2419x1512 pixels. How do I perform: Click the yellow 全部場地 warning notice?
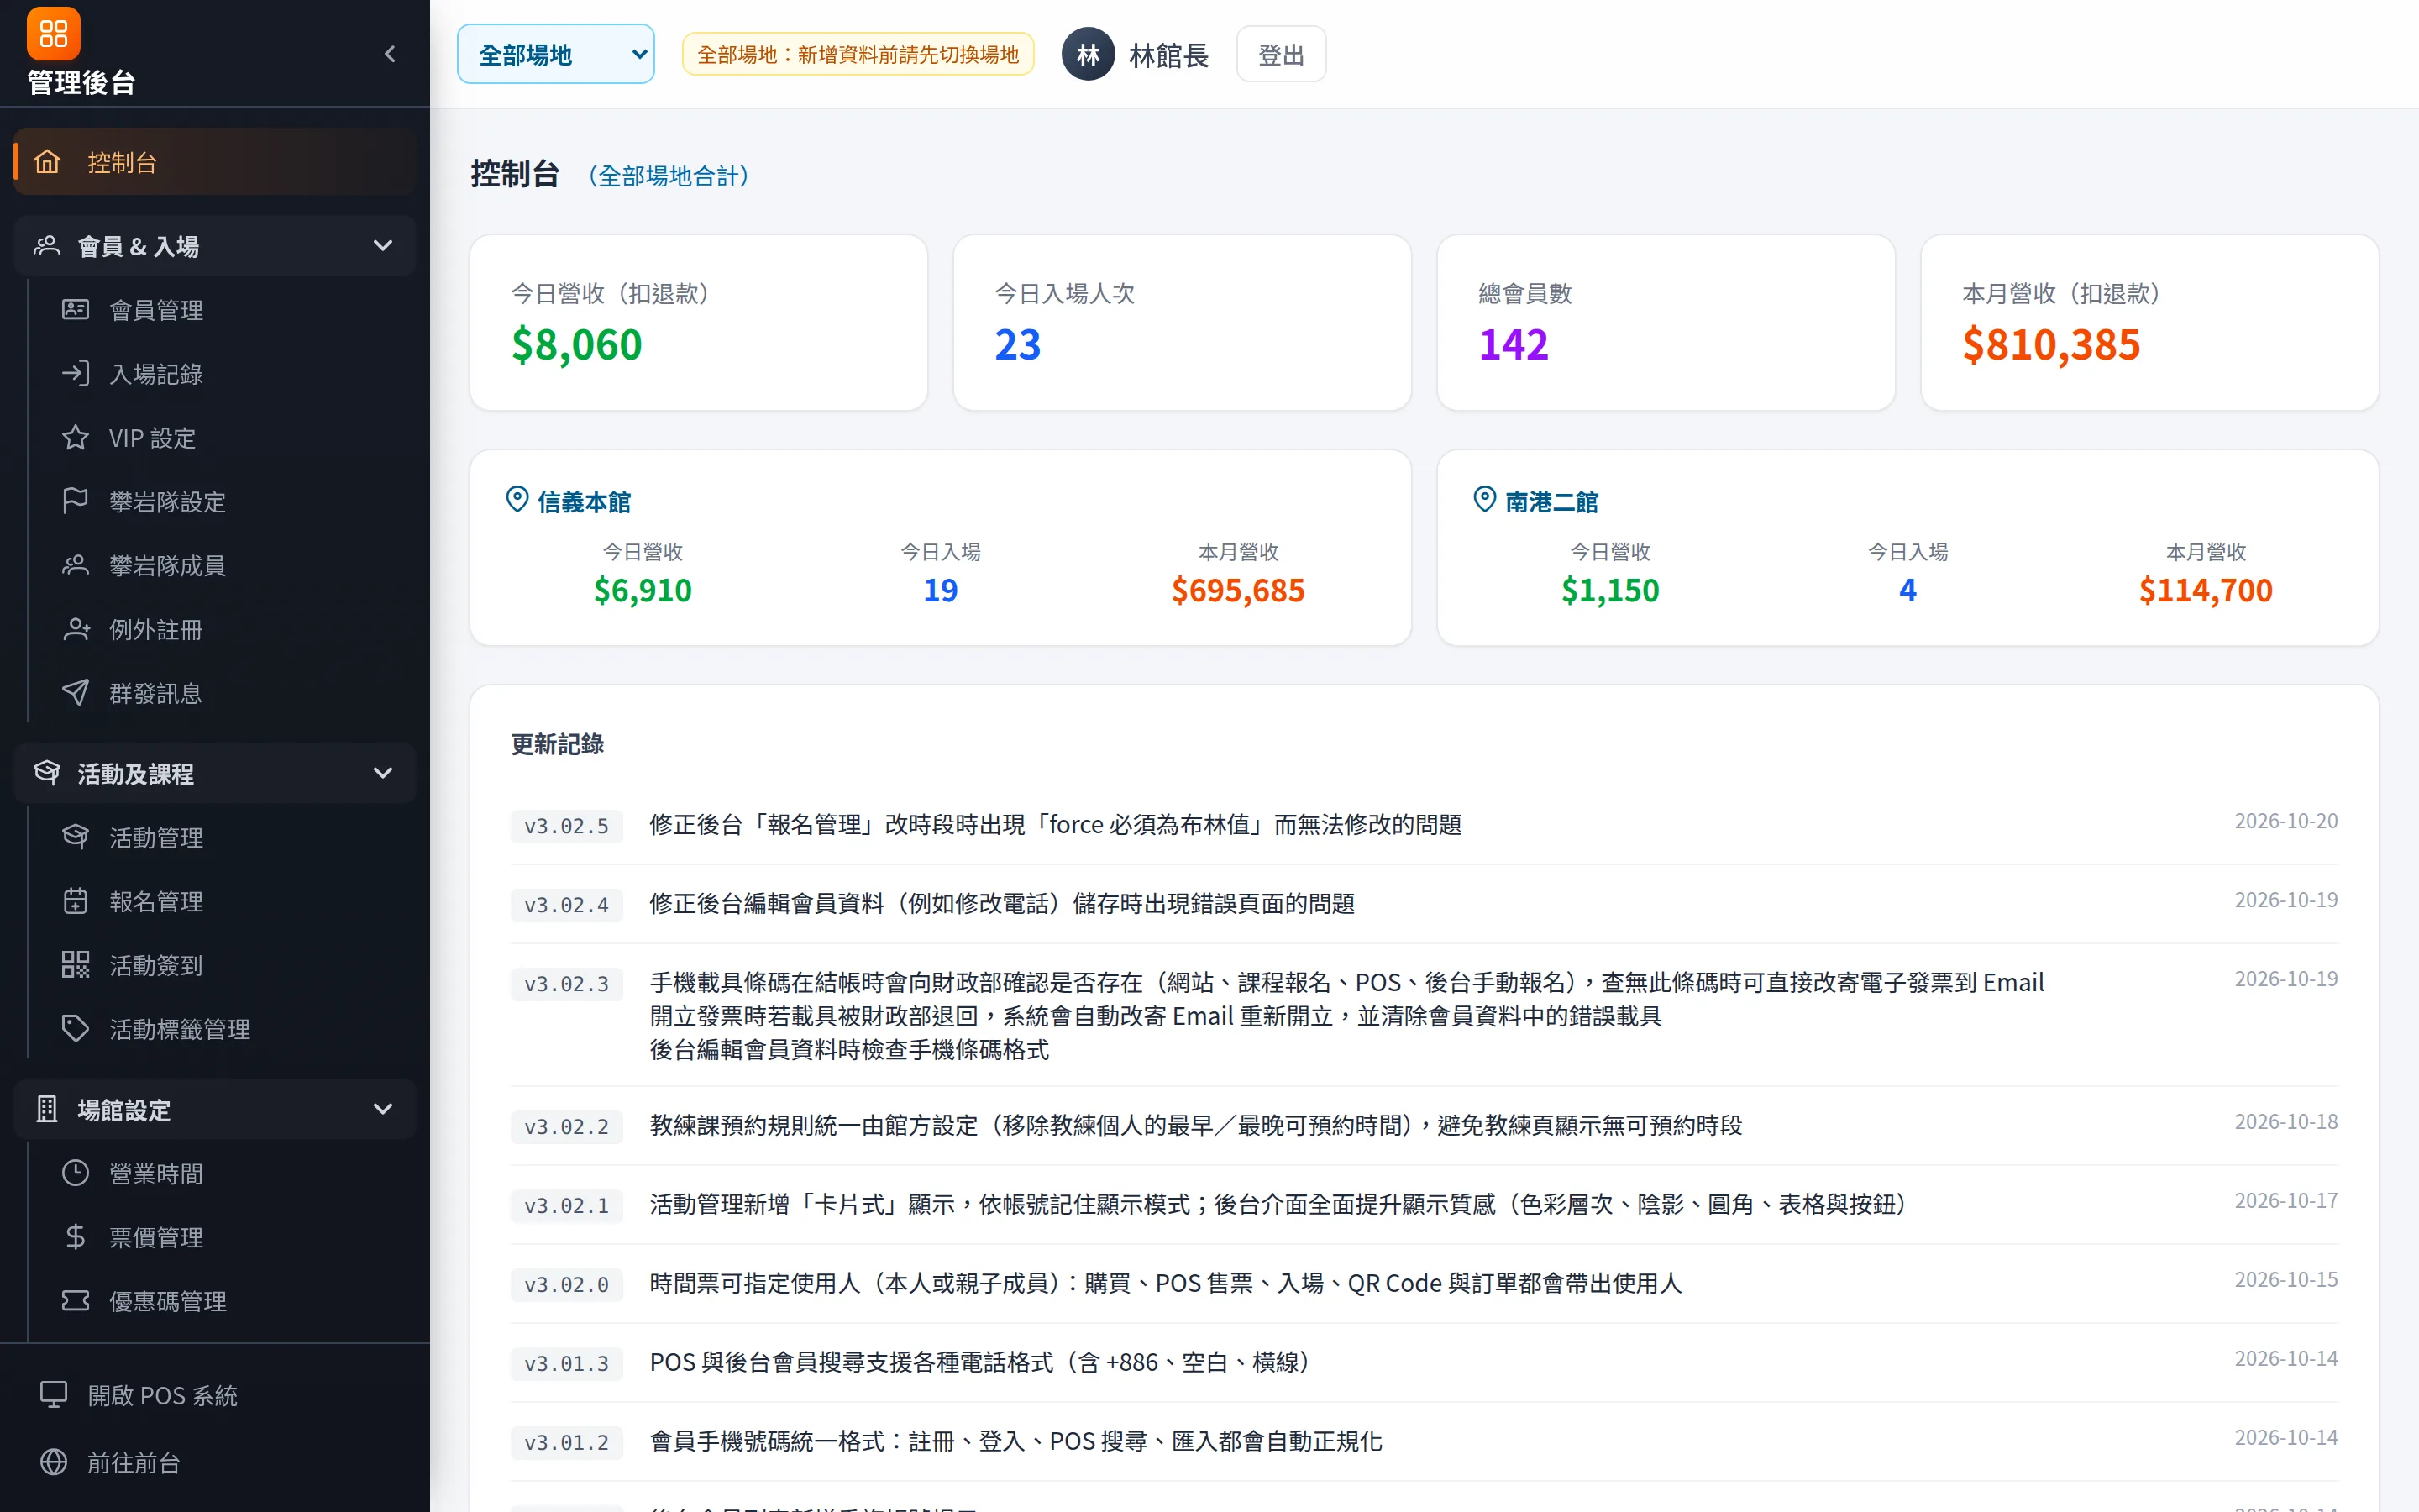[x=858, y=54]
